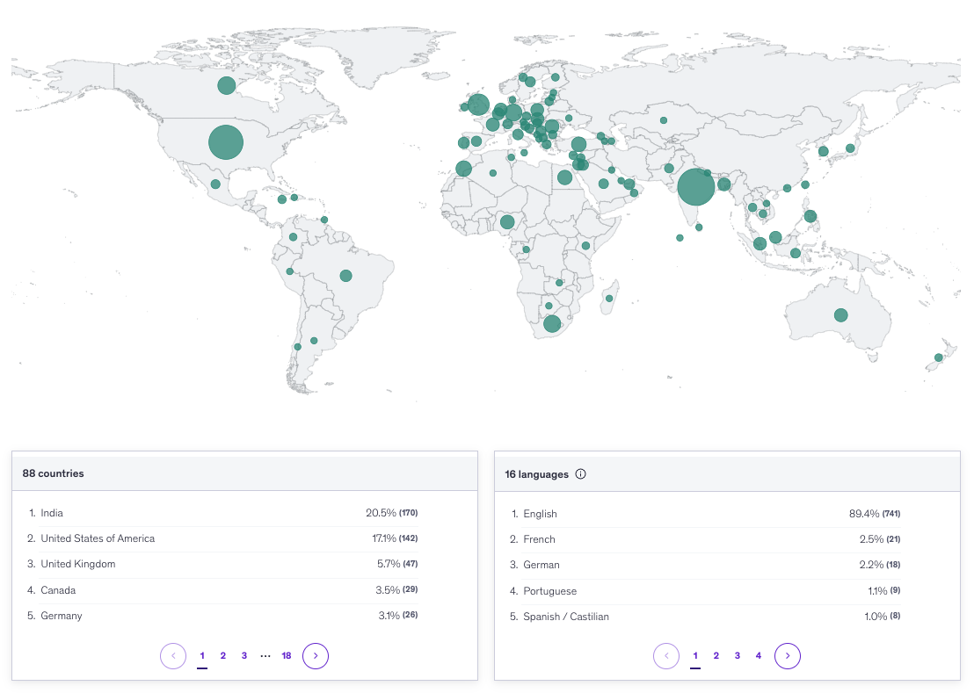Click the large India bubble on map

(695, 187)
